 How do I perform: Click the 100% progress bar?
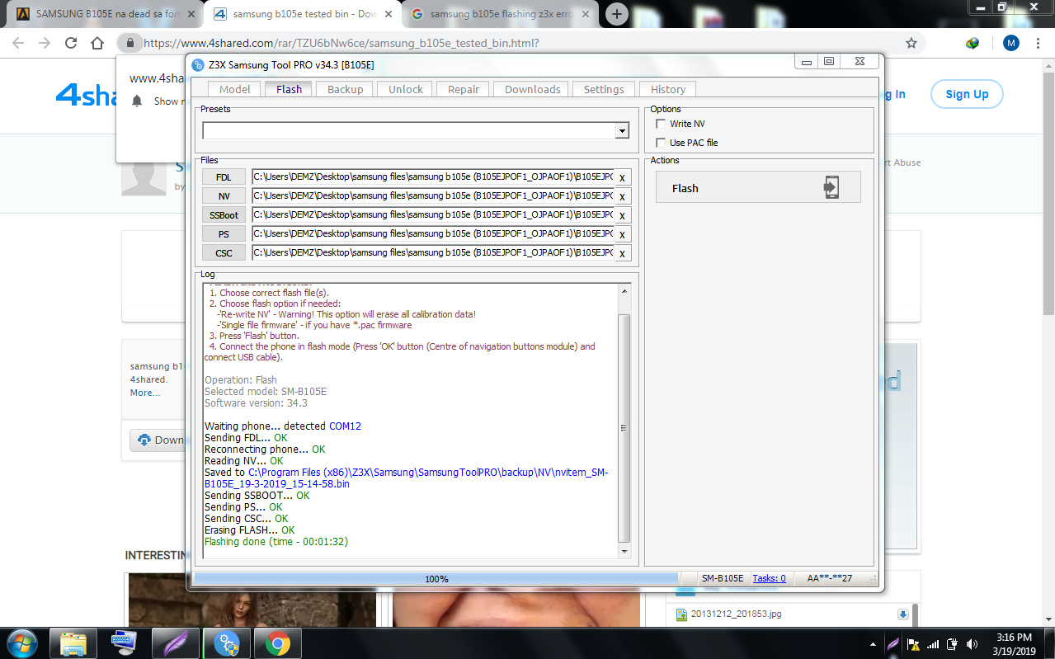point(436,578)
